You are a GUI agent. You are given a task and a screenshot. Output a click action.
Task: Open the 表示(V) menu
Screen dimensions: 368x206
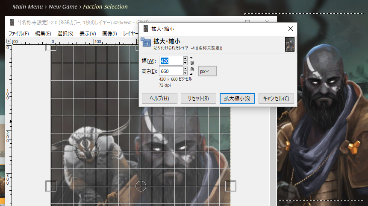pos(88,34)
